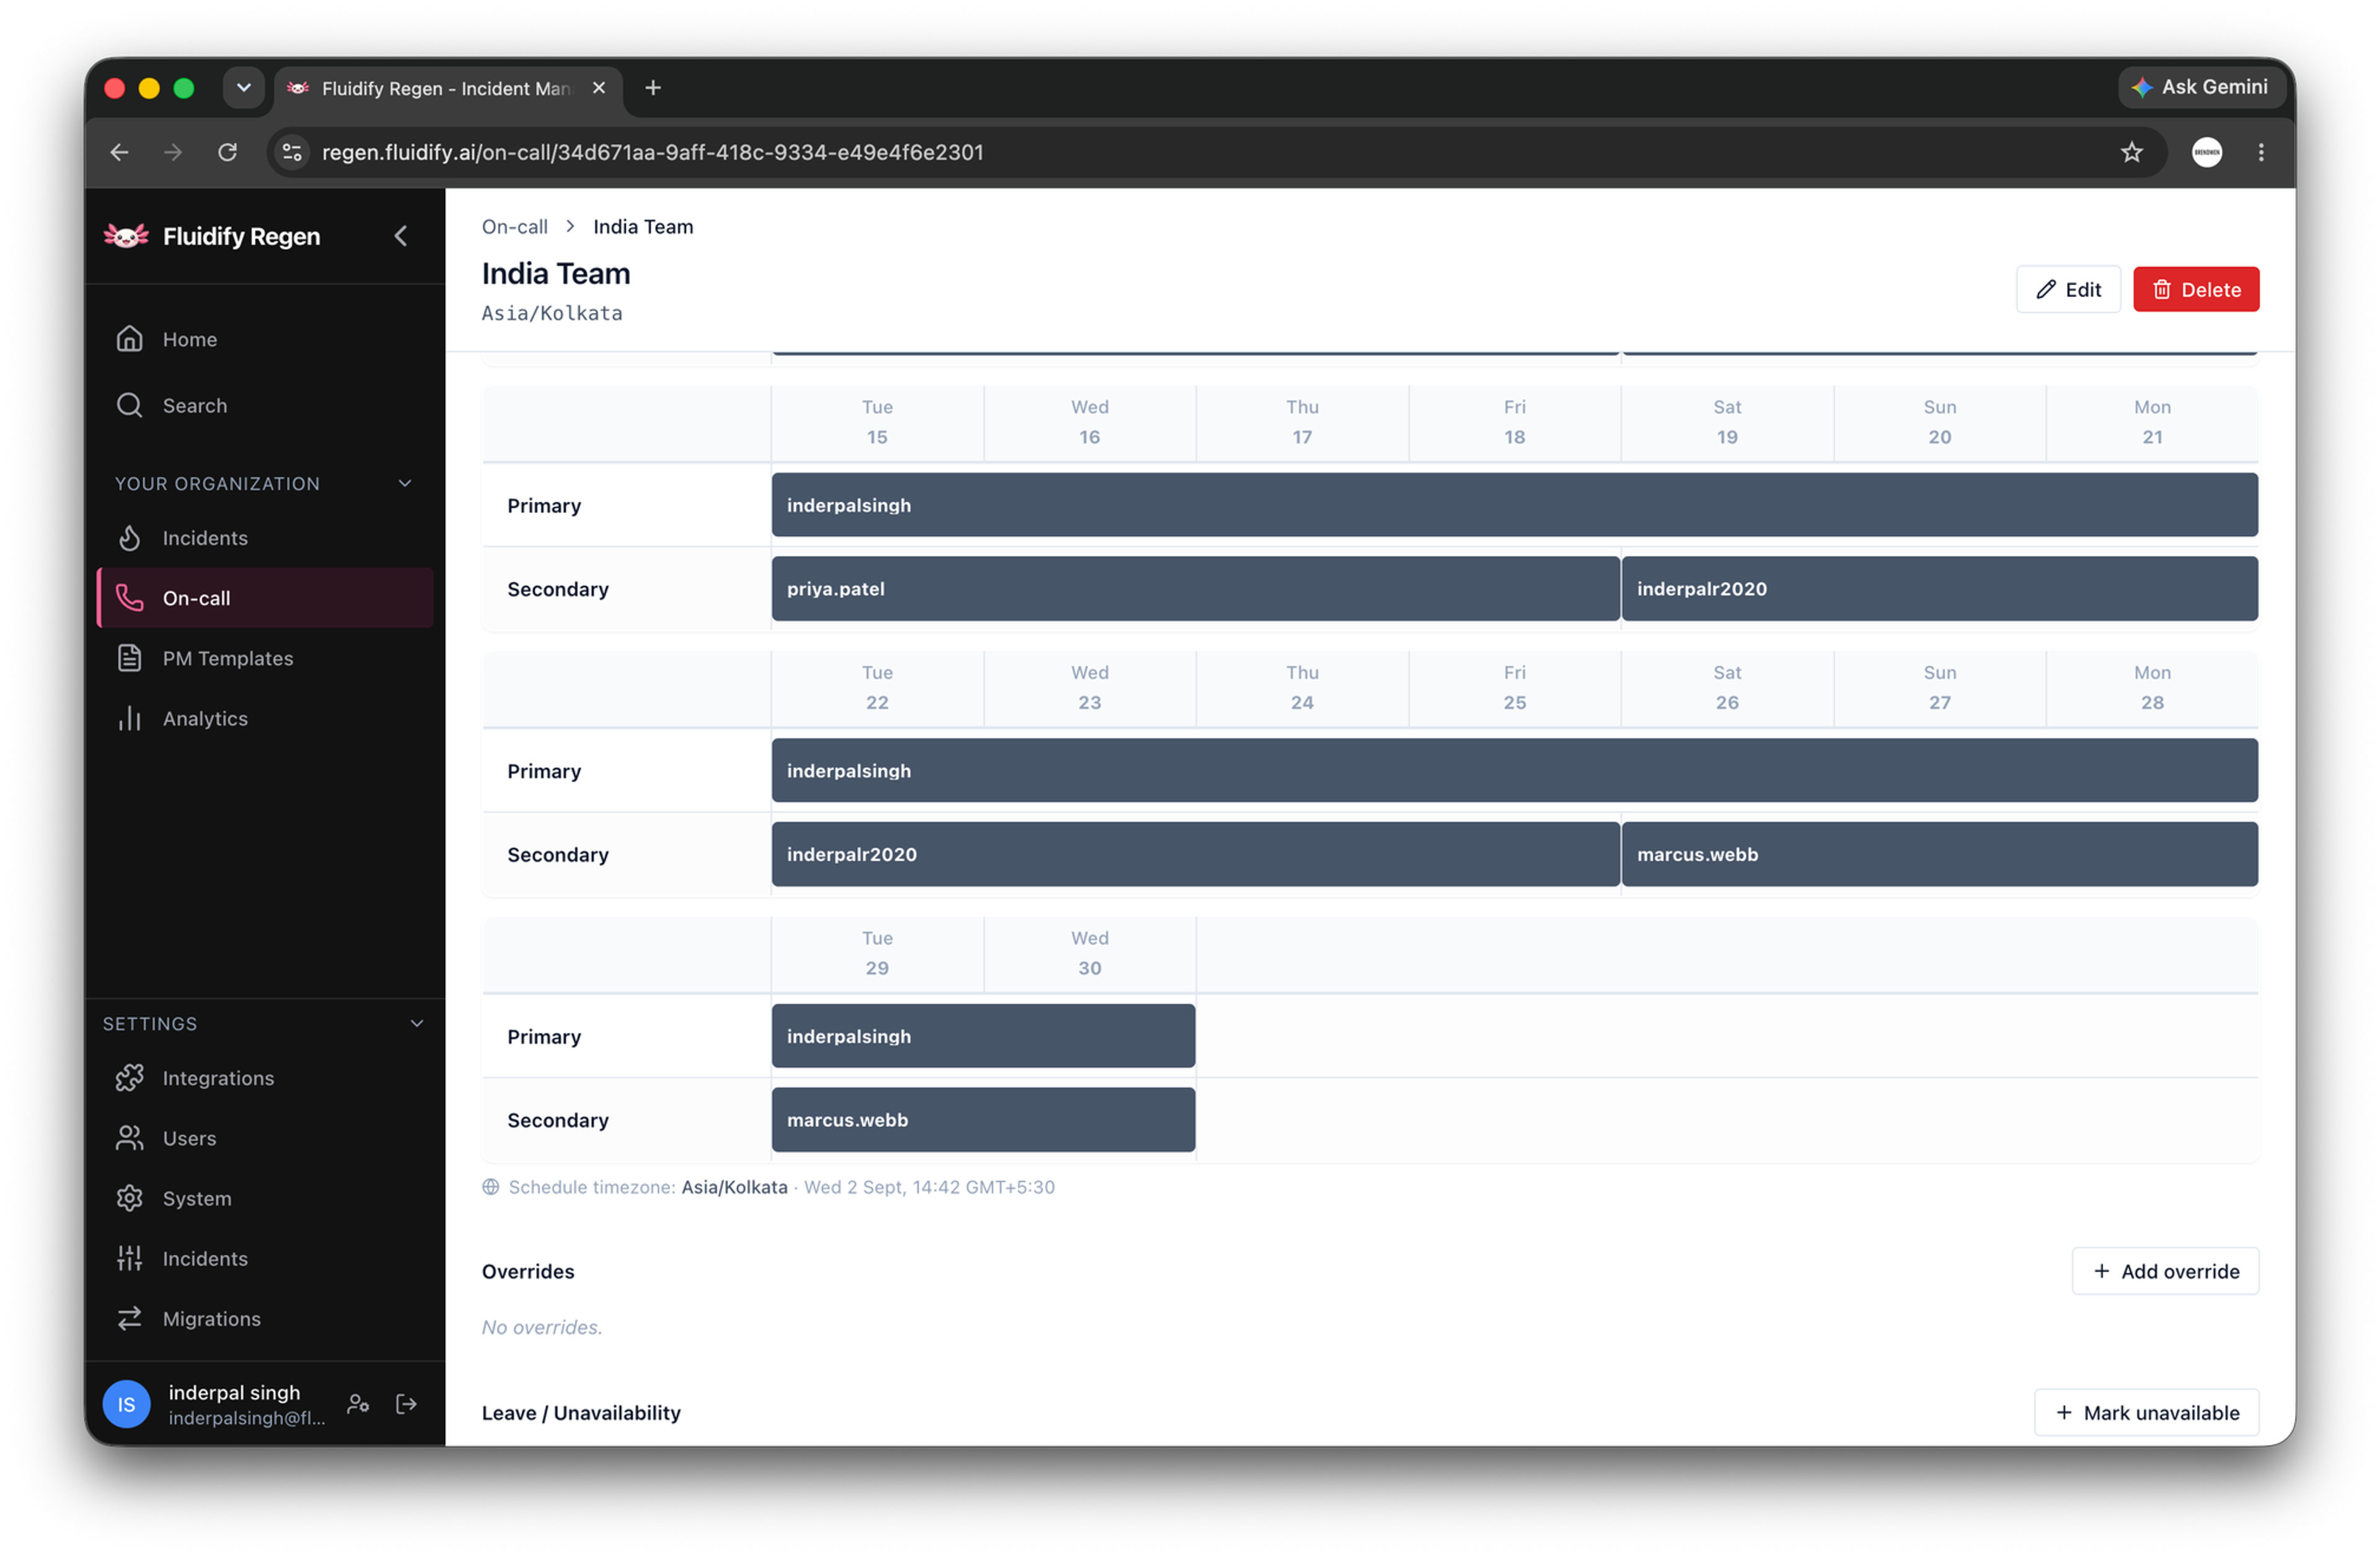Collapse the Fluidify Regen sidebar
Viewport: 2380px width, 1557px height.
click(401, 236)
